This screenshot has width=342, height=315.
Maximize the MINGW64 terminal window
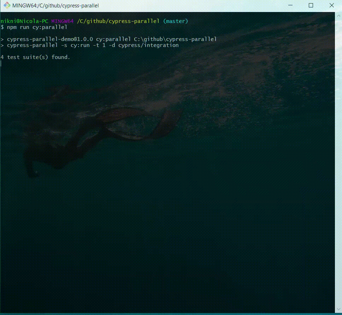tap(311, 6)
